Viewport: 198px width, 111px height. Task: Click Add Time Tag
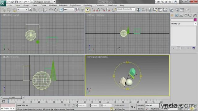[120, 109]
